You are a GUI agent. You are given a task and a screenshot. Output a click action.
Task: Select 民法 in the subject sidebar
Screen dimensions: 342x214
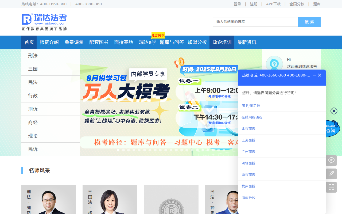(x=51, y=82)
